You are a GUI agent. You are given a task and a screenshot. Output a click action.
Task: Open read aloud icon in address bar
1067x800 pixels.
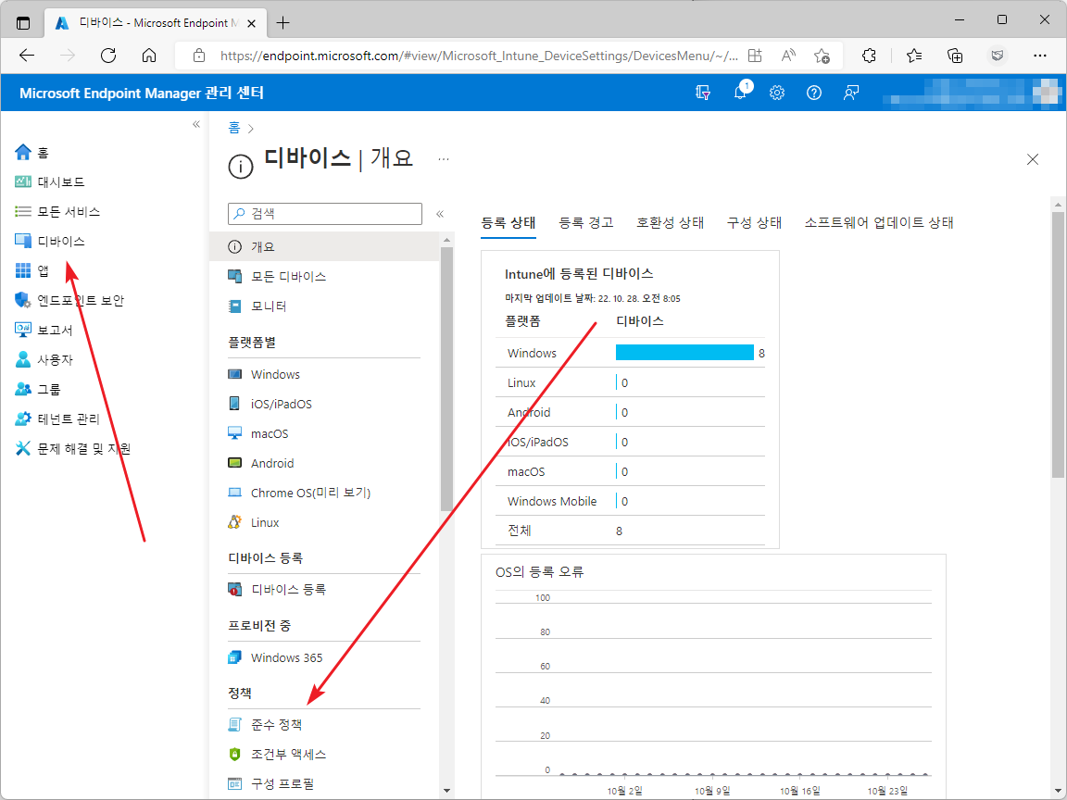click(789, 56)
